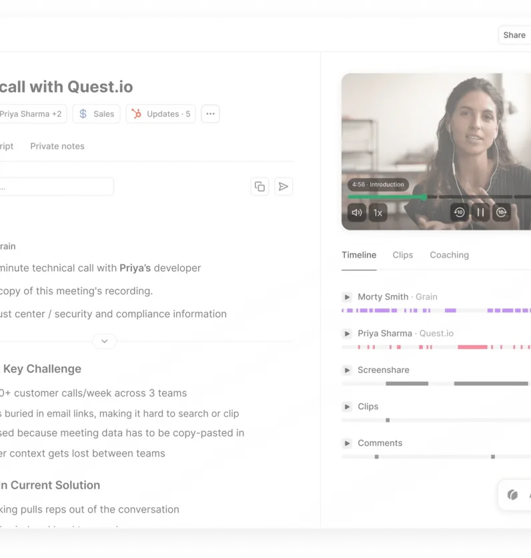
Task: Click the Grain leaf logo icon
Action: point(512,495)
